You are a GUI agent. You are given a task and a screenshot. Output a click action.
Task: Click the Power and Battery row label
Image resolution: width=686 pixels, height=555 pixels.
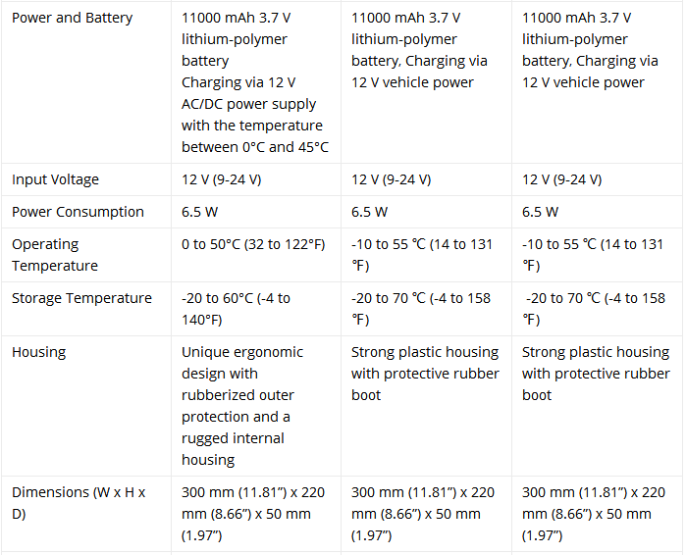[73, 18]
